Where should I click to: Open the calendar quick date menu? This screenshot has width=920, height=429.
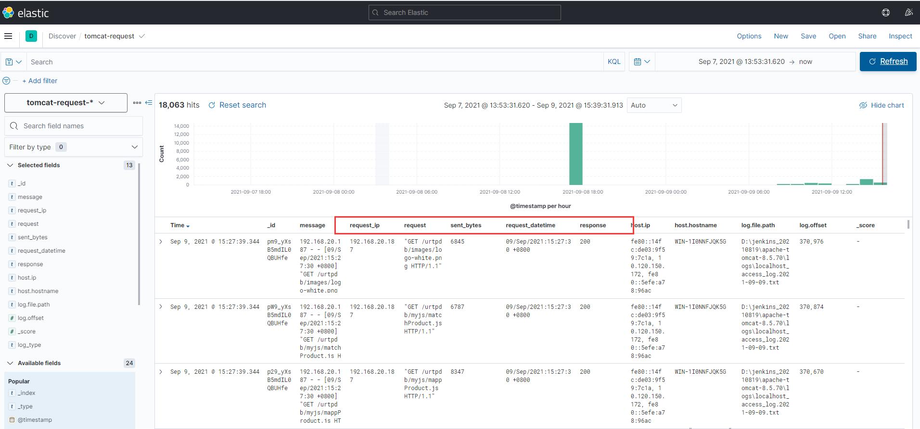641,62
